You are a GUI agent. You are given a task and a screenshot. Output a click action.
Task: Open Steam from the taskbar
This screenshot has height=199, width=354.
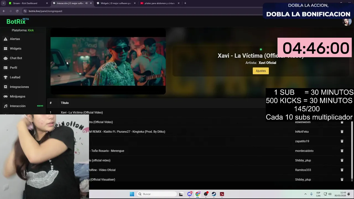click(214, 194)
